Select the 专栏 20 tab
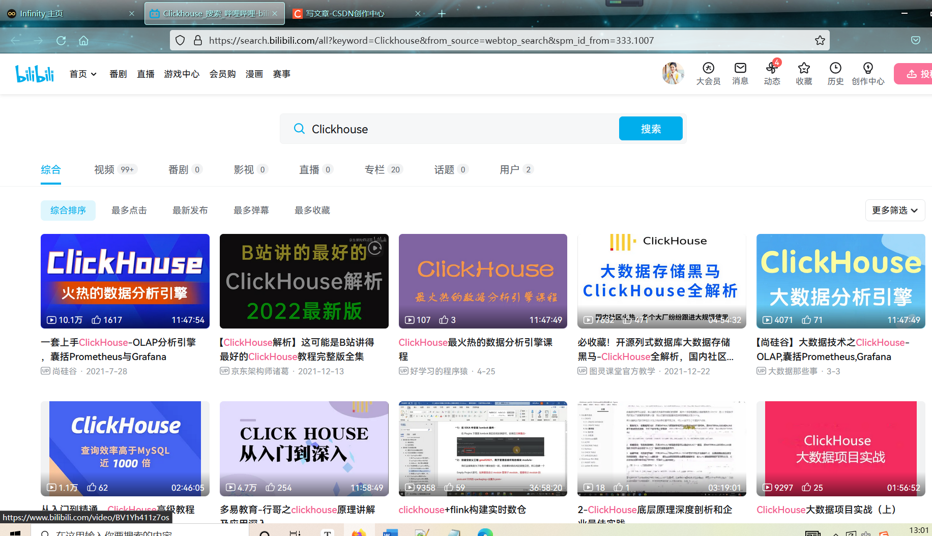Image resolution: width=932 pixels, height=536 pixels. click(384, 170)
